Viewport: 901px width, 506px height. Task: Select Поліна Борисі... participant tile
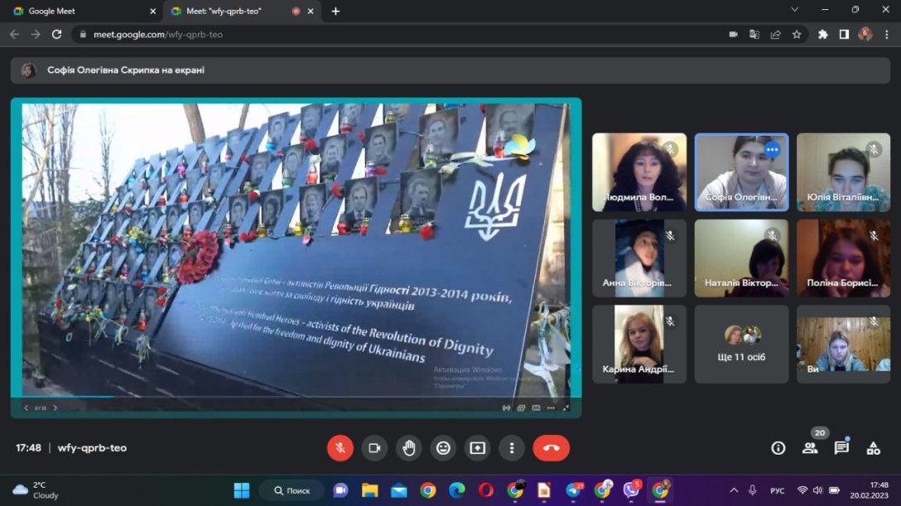[x=843, y=258]
